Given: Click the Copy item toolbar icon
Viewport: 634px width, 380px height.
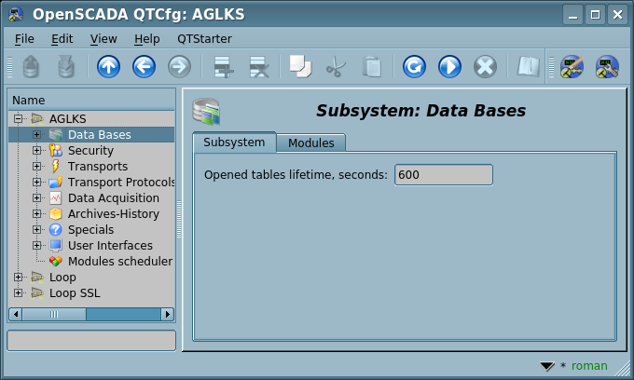Looking at the screenshot, I should [x=299, y=67].
